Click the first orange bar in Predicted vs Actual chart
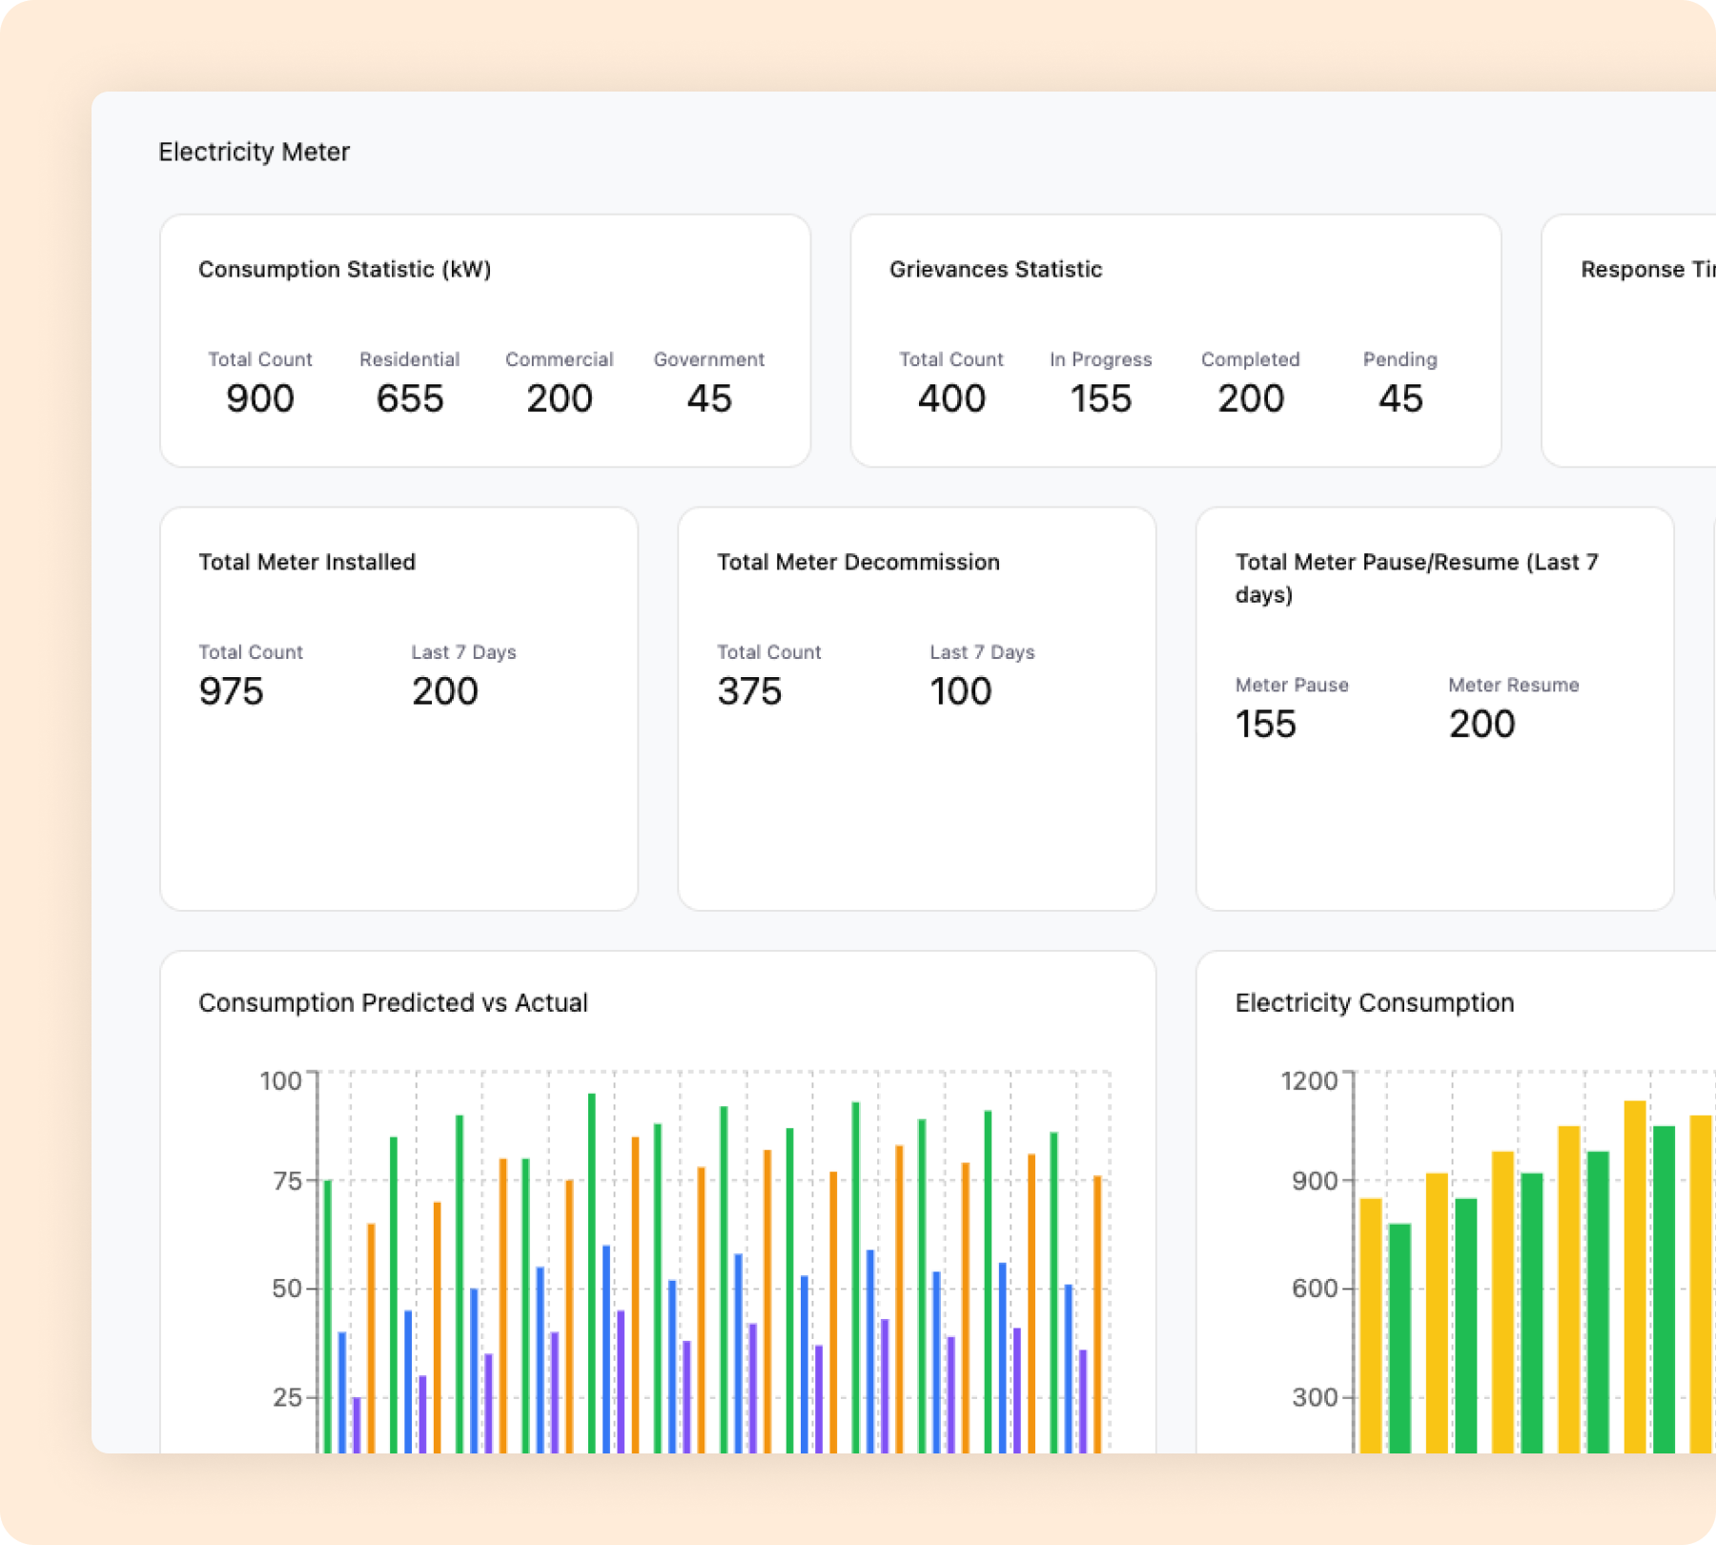The height and width of the screenshot is (1545, 1716). coord(371,1338)
